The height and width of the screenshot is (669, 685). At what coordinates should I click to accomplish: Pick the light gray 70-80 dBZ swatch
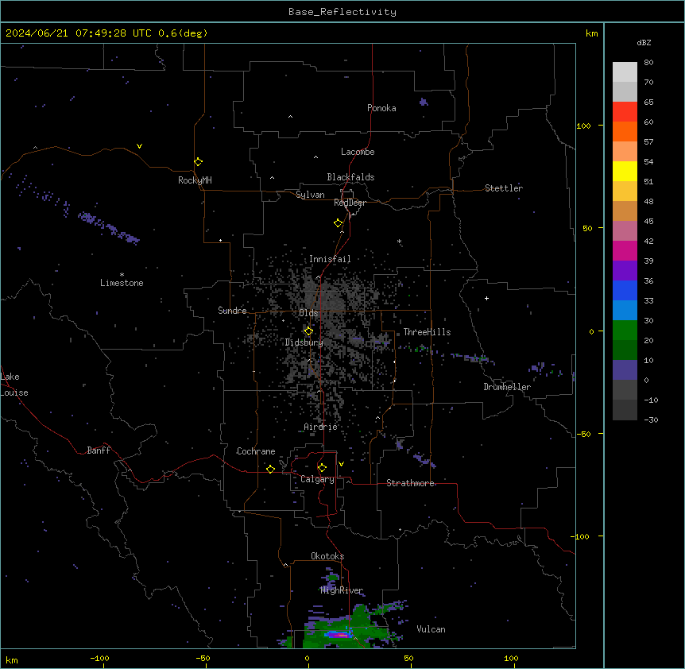625,72
